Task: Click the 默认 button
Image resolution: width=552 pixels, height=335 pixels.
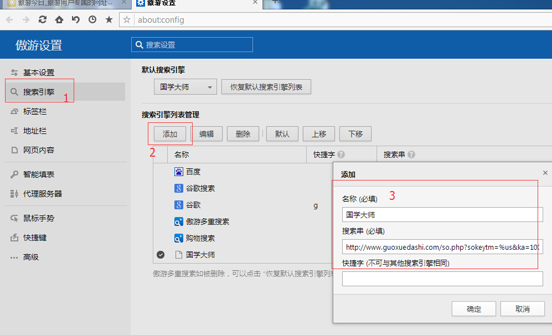Action: [282, 134]
